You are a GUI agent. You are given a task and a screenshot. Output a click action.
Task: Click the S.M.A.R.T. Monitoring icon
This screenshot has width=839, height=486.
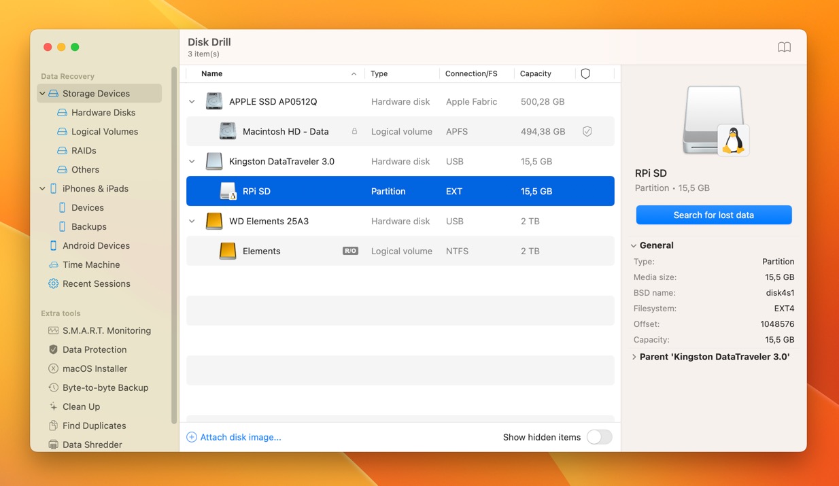click(x=53, y=331)
